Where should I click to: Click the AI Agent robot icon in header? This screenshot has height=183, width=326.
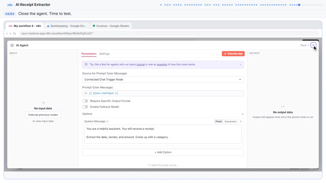click(12, 45)
